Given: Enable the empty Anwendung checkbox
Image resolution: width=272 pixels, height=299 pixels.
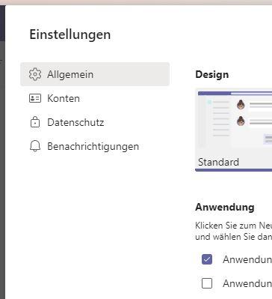Looking at the screenshot, I should click(207, 283).
